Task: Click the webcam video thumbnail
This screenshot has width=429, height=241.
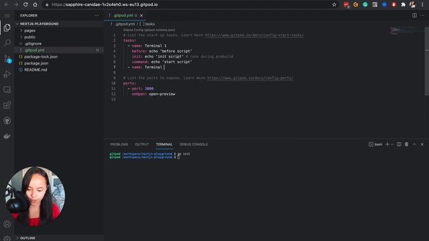Action: 35,197
